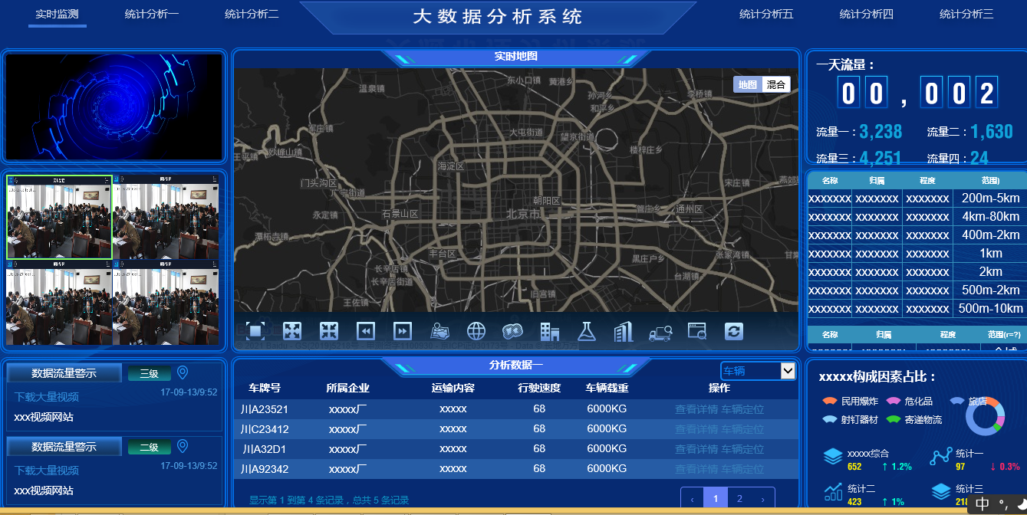Screen dimensions: 1027x515
Task: Switch map to 混合 view
Action: [775, 85]
